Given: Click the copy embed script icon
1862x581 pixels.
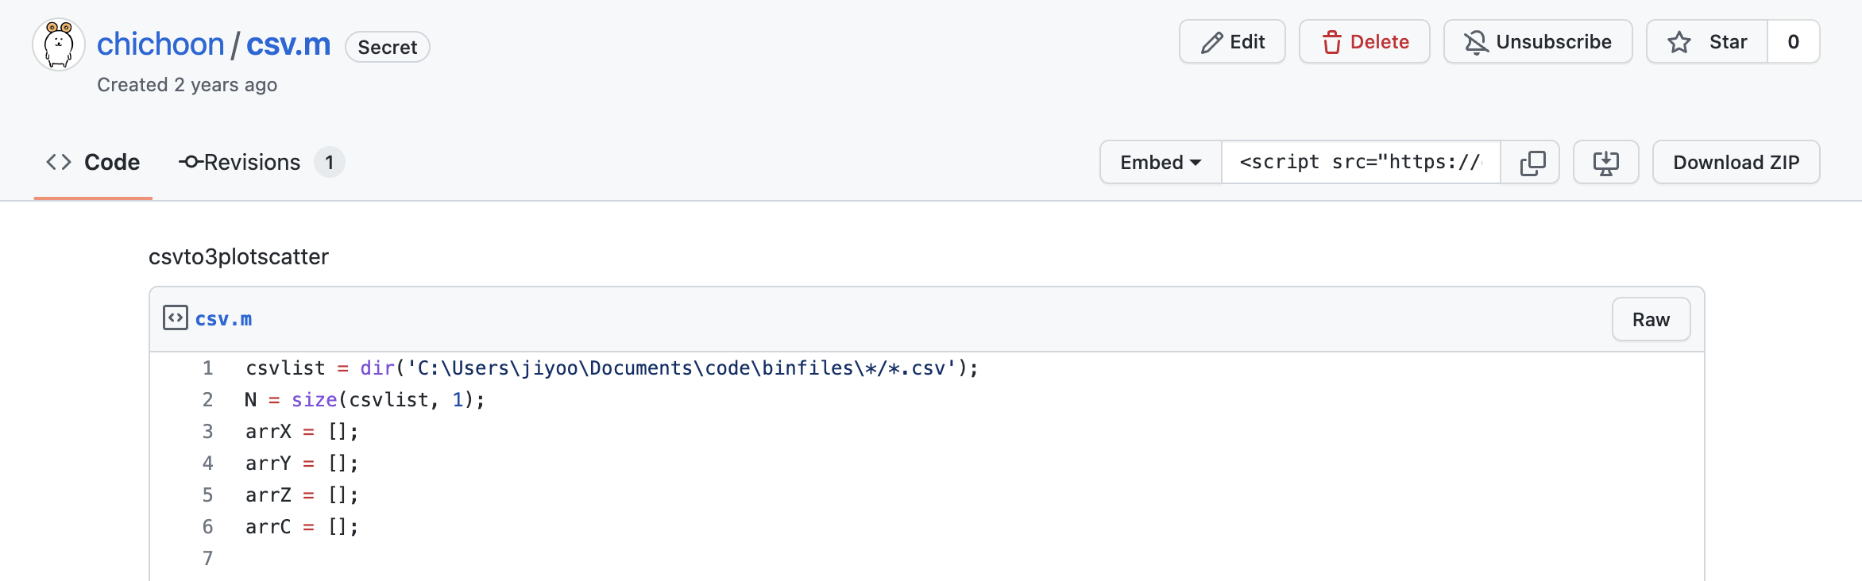Looking at the screenshot, I should (x=1532, y=162).
